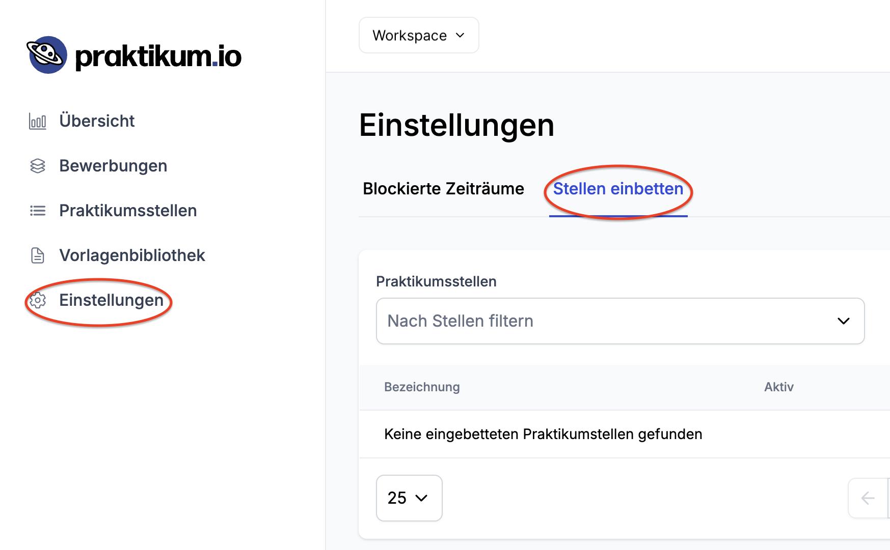Select the Stellen einbetten tab
Image resolution: width=890 pixels, height=550 pixels.
[618, 189]
